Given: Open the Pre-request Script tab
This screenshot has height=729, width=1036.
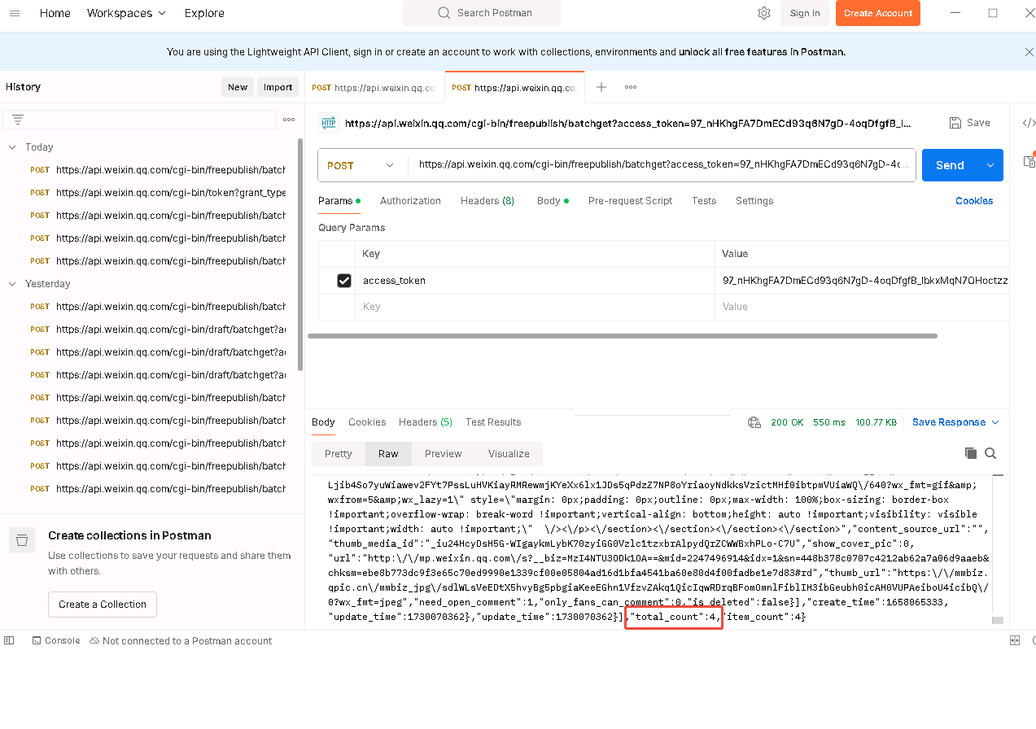Looking at the screenshot, I should pos(630,201).
